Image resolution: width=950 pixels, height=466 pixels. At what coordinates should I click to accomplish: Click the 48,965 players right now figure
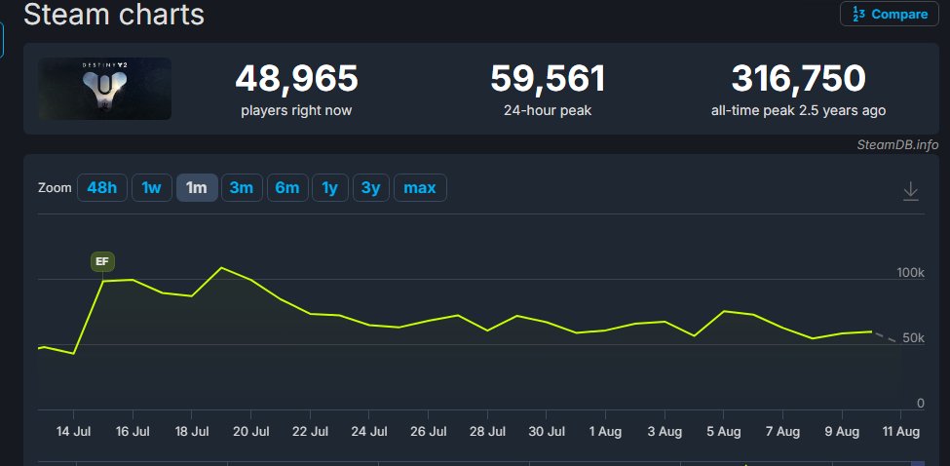[296, 79]
